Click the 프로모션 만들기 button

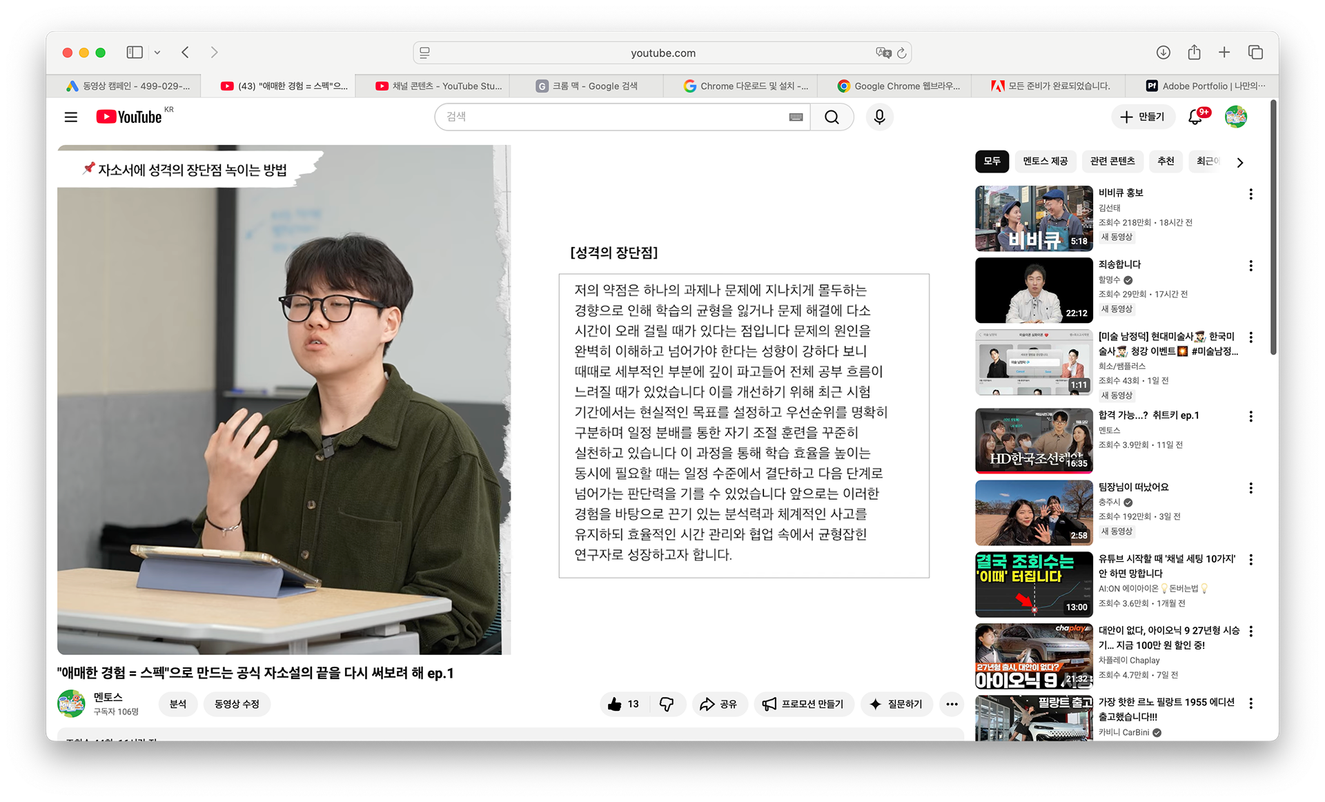(803, 704)
